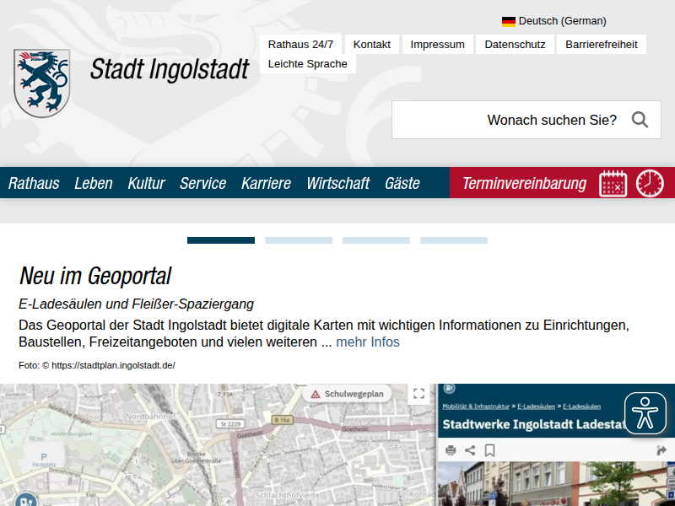Image resolution: width=675 pixels, height=506 pixels.
Task: Open the Barrierefreiheit link
Action: [x=602, y=45]
